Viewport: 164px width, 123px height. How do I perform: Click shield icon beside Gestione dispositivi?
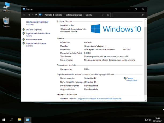coord(24,29)
